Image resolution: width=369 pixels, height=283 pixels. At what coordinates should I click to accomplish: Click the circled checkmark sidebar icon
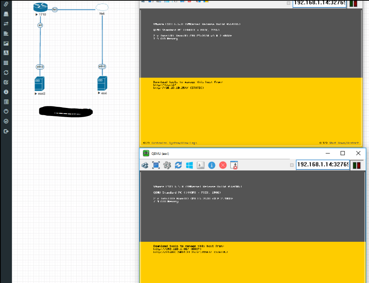tap(6, 121)
